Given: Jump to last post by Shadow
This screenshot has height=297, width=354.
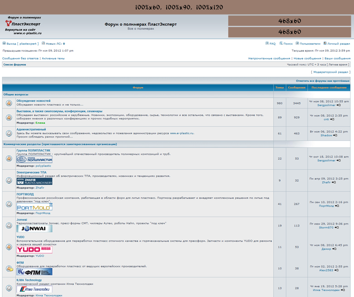Looking at the screenshot, I should [335, 135].
